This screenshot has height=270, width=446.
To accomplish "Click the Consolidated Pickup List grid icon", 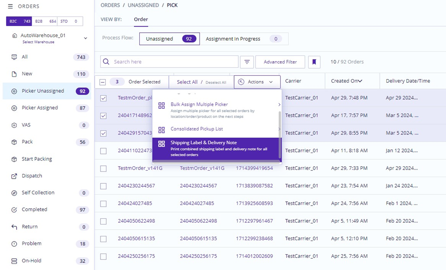I will [162, 130].
